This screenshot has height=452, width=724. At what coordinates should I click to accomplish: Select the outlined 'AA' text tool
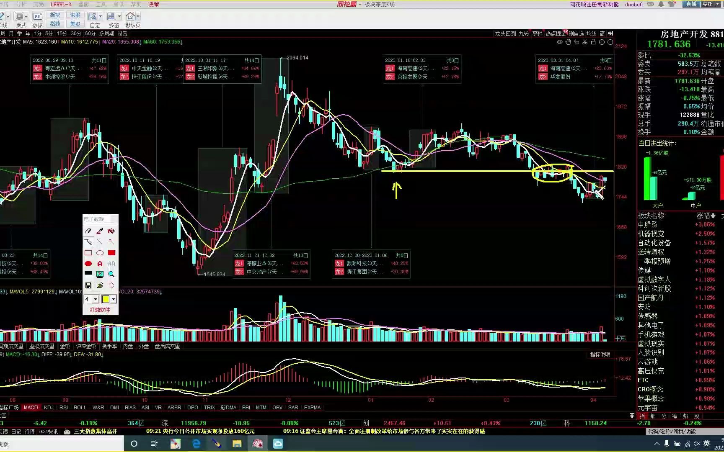(111, 264)
